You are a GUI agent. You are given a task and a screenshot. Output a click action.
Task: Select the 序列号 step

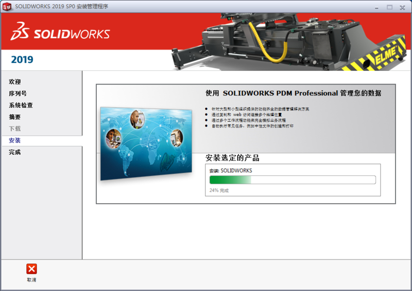(x=18, y=93)
